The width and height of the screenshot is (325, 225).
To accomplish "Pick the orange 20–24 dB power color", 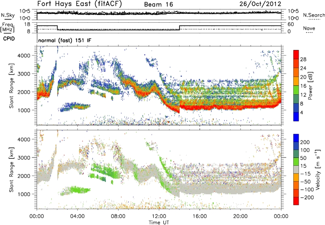I will (296, 72).
